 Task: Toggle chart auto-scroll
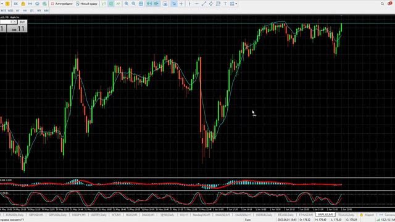click(149, 4)
